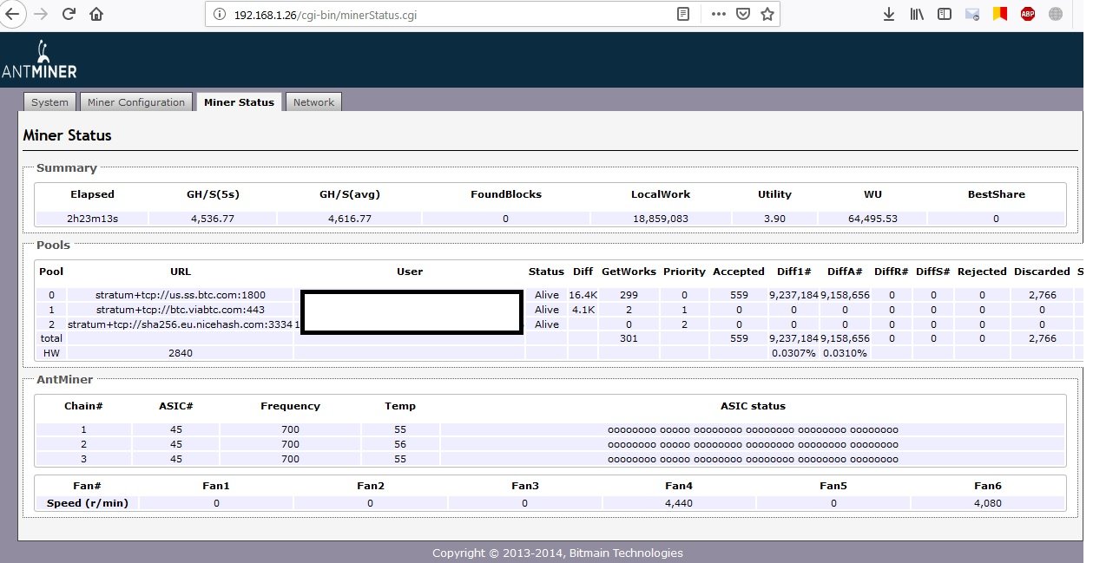Viewport: 1093px width, 563px height.
Task: Click the total GetWorks value 301
Action: (x=629, y=338)
